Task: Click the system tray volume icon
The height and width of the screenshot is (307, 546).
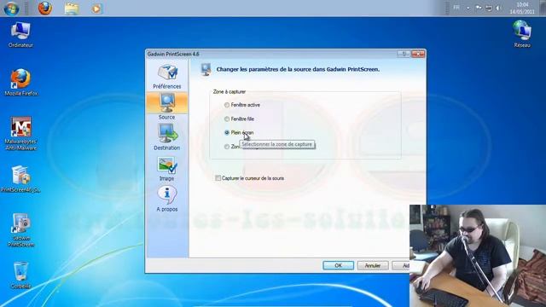Action: point(498,8)
